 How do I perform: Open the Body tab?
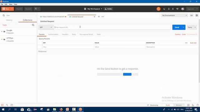pos(74,35)
